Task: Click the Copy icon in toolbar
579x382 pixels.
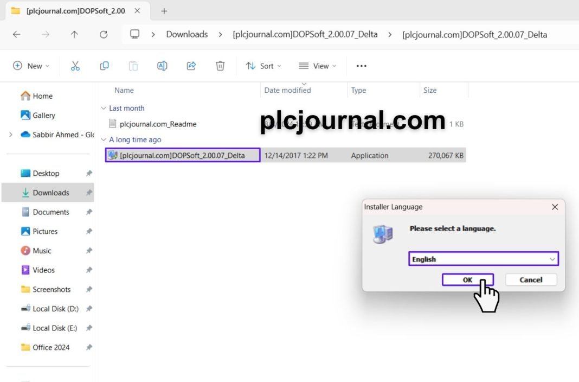Action: (104, 66)
